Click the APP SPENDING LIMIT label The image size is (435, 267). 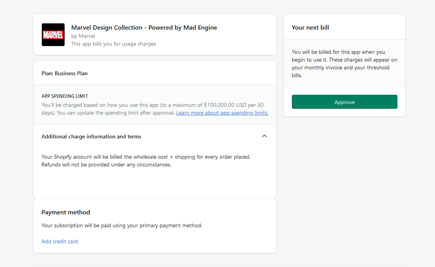coord(65,96)
